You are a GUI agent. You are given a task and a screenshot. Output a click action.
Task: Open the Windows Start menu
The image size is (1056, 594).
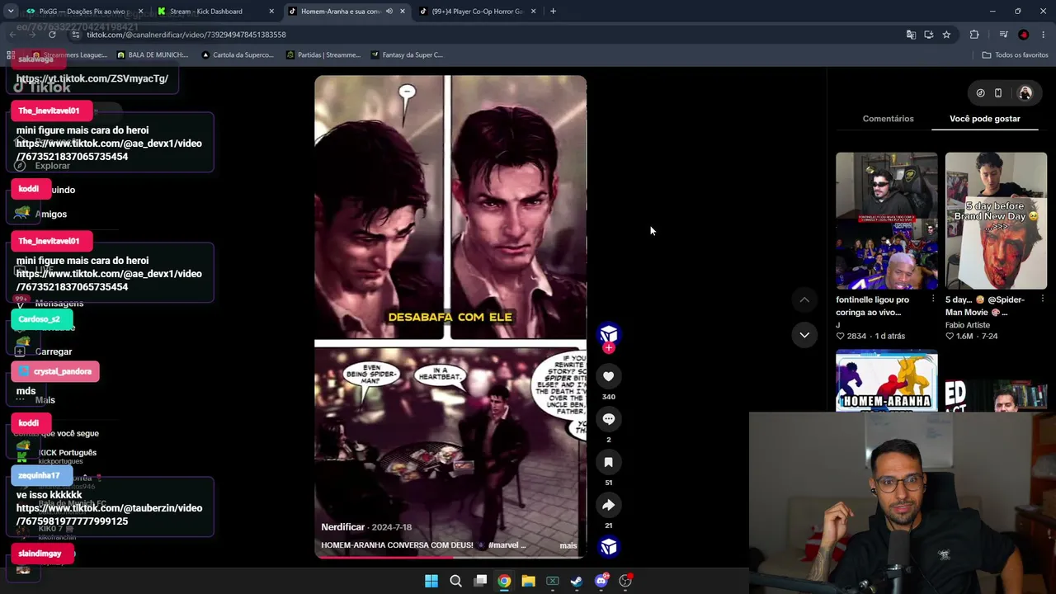click(x=431, y=581)
